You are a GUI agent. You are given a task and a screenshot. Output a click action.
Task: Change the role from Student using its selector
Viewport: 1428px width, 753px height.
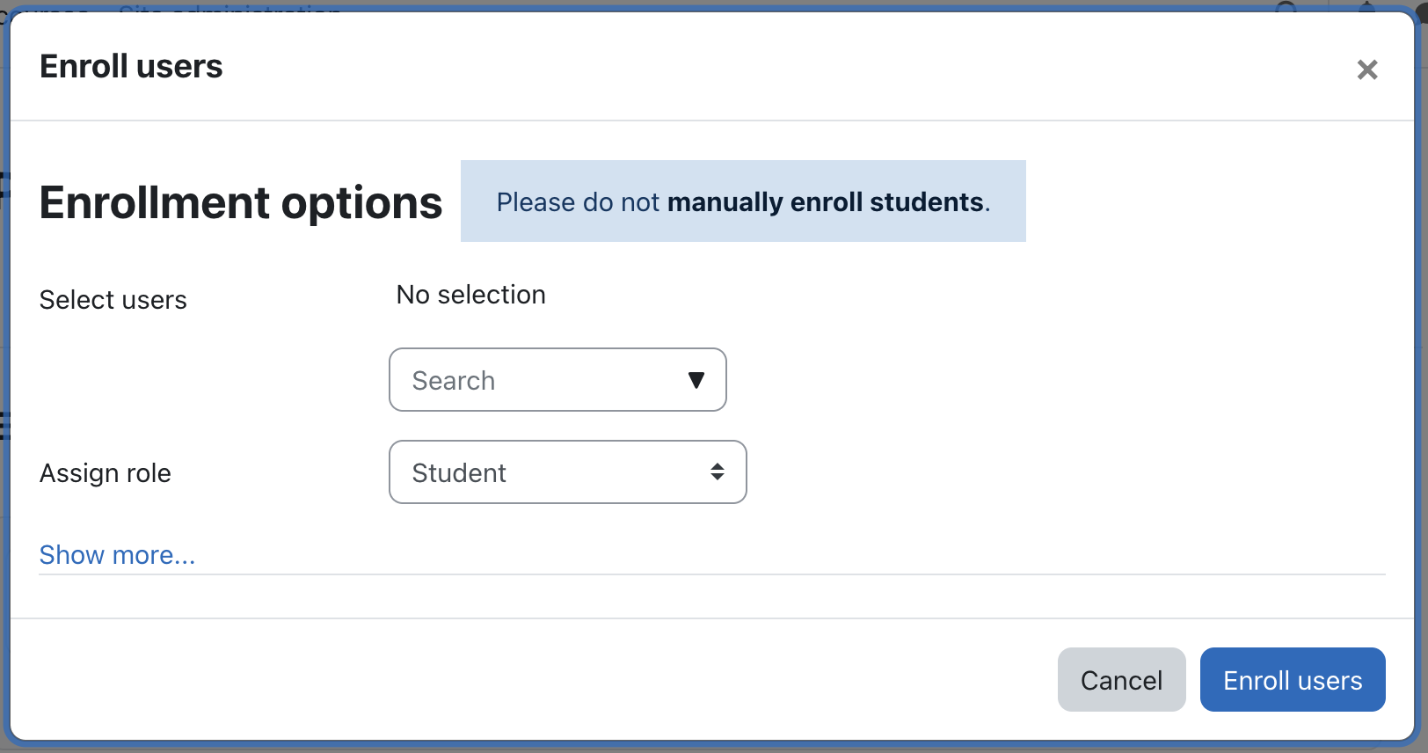567,472
